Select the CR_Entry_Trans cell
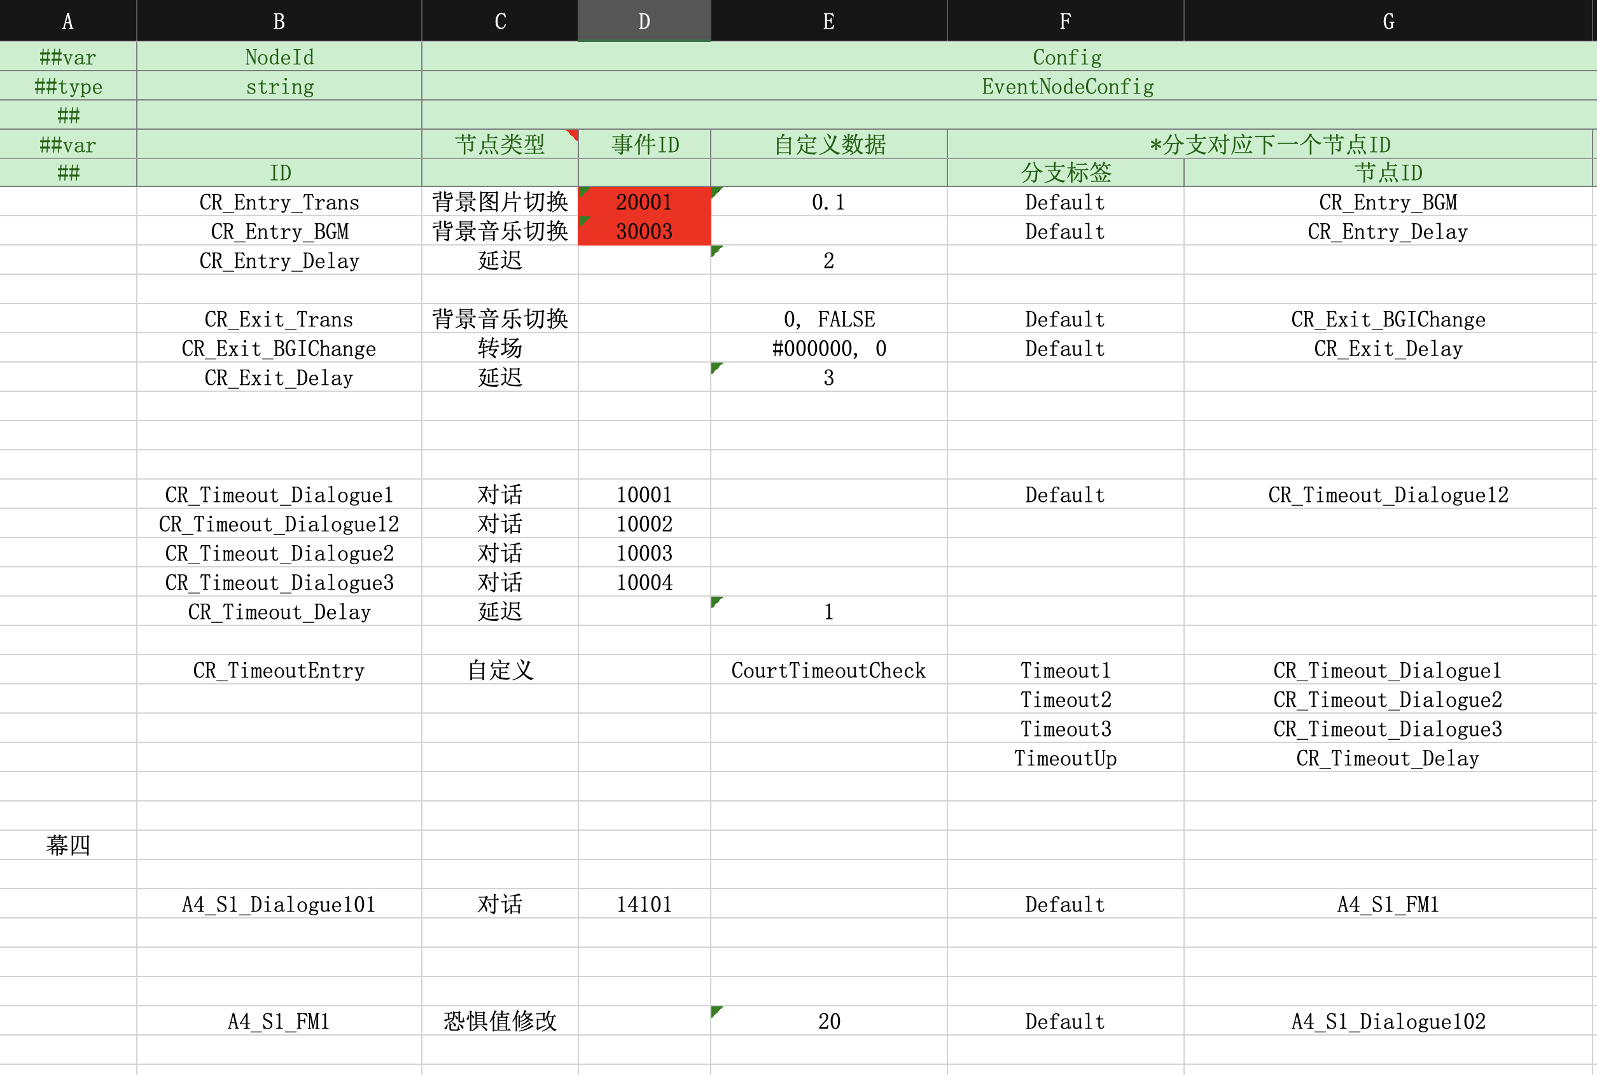 coord(279,202)
